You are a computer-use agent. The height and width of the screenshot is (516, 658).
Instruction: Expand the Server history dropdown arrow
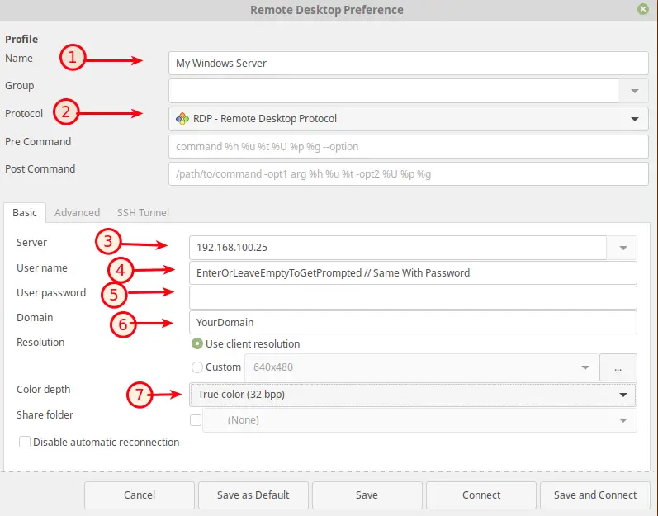point(623,248)
